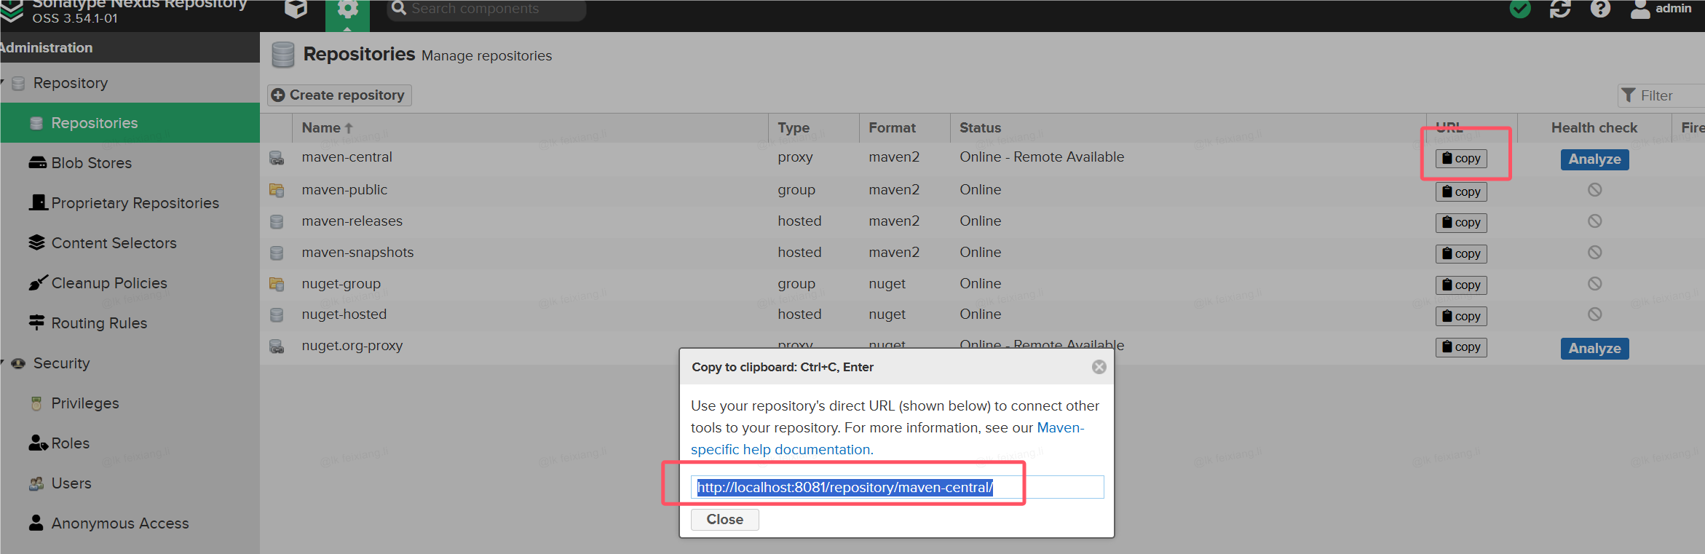This screenshot has width=1705, height=554.
Task: Click the system status green check icon
Action: (1520, 9)
